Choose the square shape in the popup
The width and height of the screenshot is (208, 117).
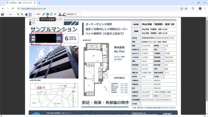tap(34, 19)
